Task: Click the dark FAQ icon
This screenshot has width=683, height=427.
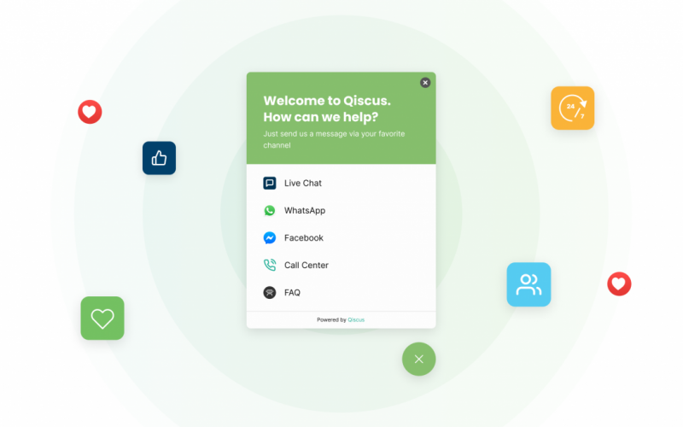Action: coord(270,293)
